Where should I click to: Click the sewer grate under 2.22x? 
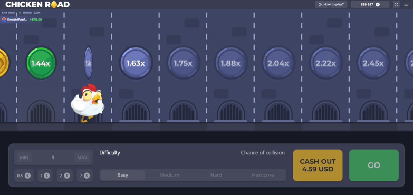point(326,111)
